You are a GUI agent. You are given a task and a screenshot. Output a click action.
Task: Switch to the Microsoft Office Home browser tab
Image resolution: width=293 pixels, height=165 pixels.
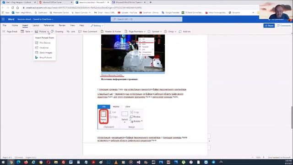tap(55, 2)
